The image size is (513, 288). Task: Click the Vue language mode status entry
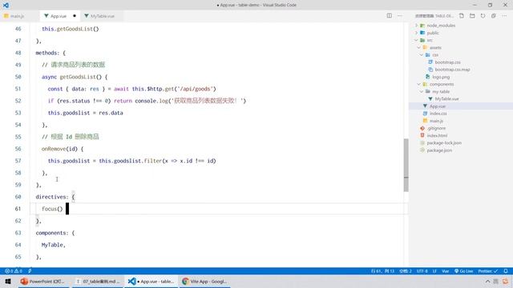point(446,271)
